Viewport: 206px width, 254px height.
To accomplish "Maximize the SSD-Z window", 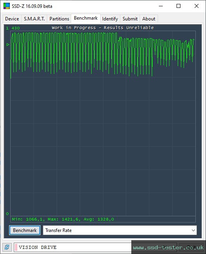I will click(178, 6).
